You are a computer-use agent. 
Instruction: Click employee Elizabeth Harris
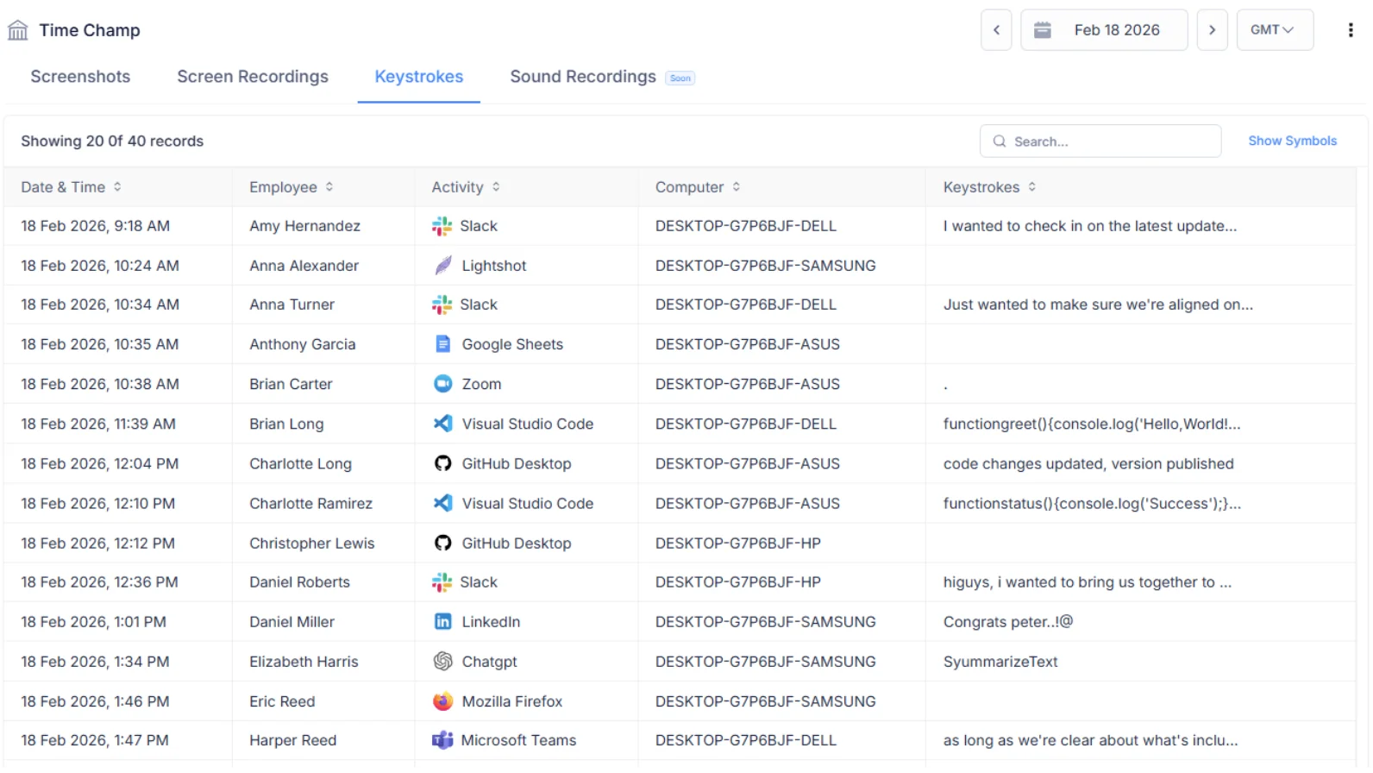click(304, 662)
